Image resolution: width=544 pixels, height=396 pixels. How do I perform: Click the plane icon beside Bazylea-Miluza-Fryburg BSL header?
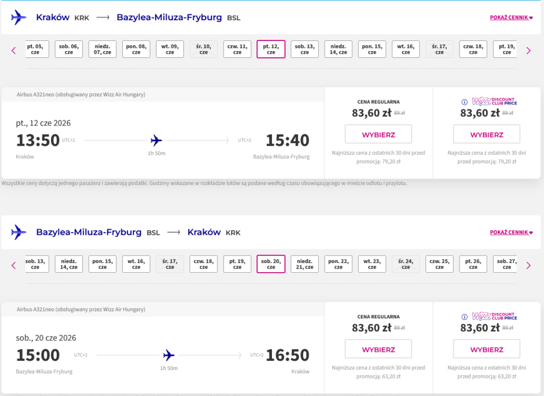pos(19,232)
